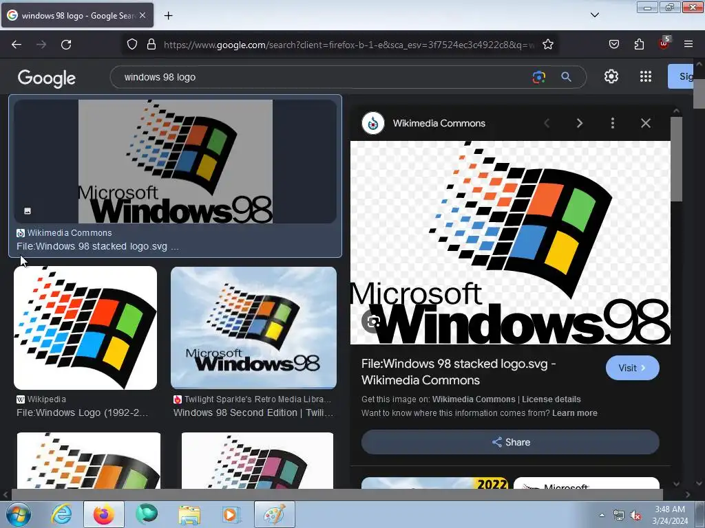
Task: Open the License details link
Action: (x=551, y=399)
